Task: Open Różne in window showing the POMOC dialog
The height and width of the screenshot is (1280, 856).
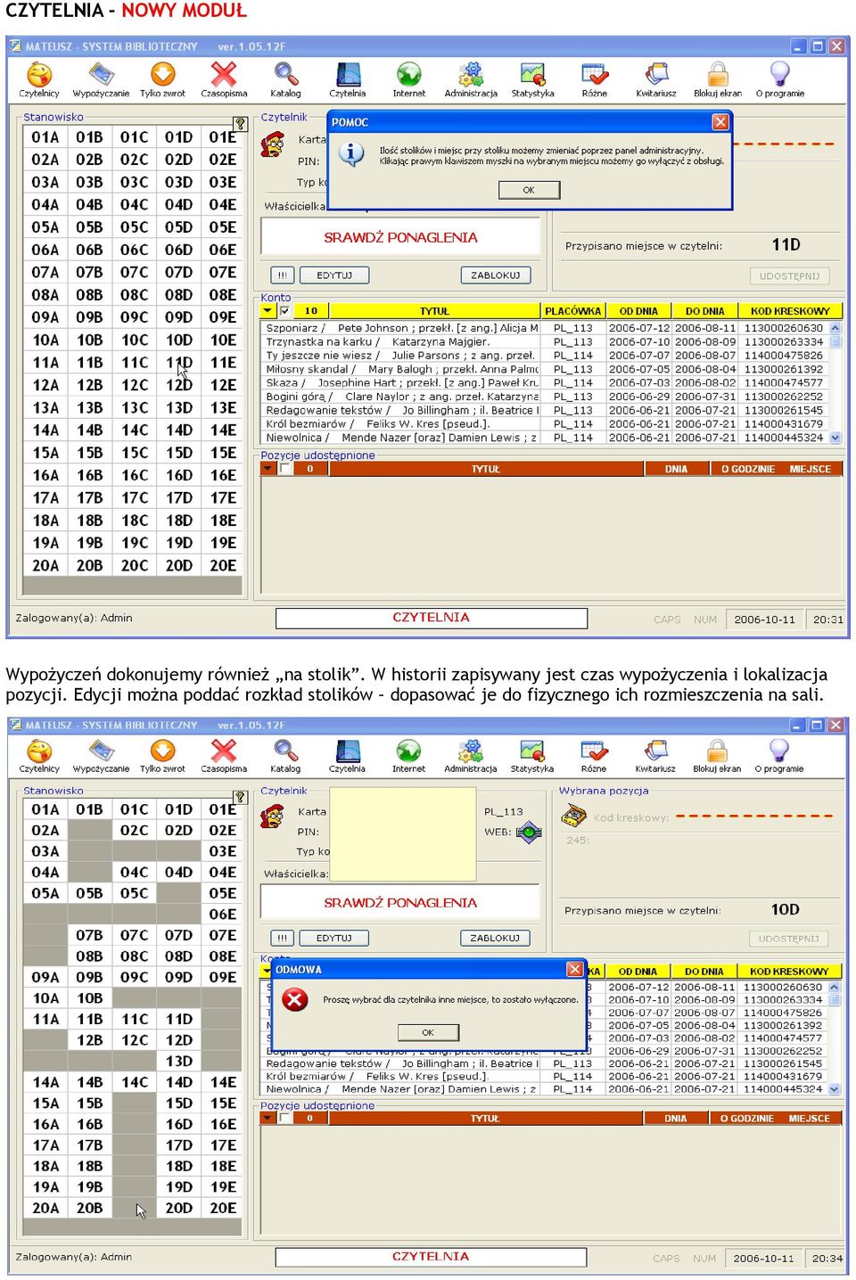Action: [x=594, y=79]
